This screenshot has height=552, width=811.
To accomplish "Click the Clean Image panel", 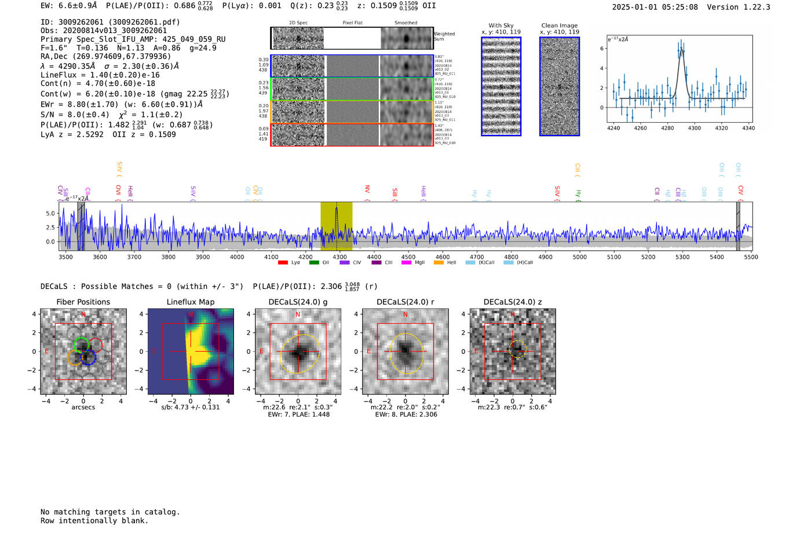I will [560, 86].
